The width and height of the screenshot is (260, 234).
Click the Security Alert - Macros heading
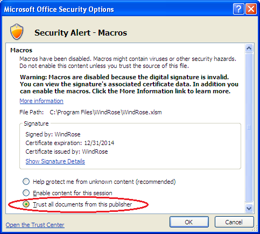point(81,33)
